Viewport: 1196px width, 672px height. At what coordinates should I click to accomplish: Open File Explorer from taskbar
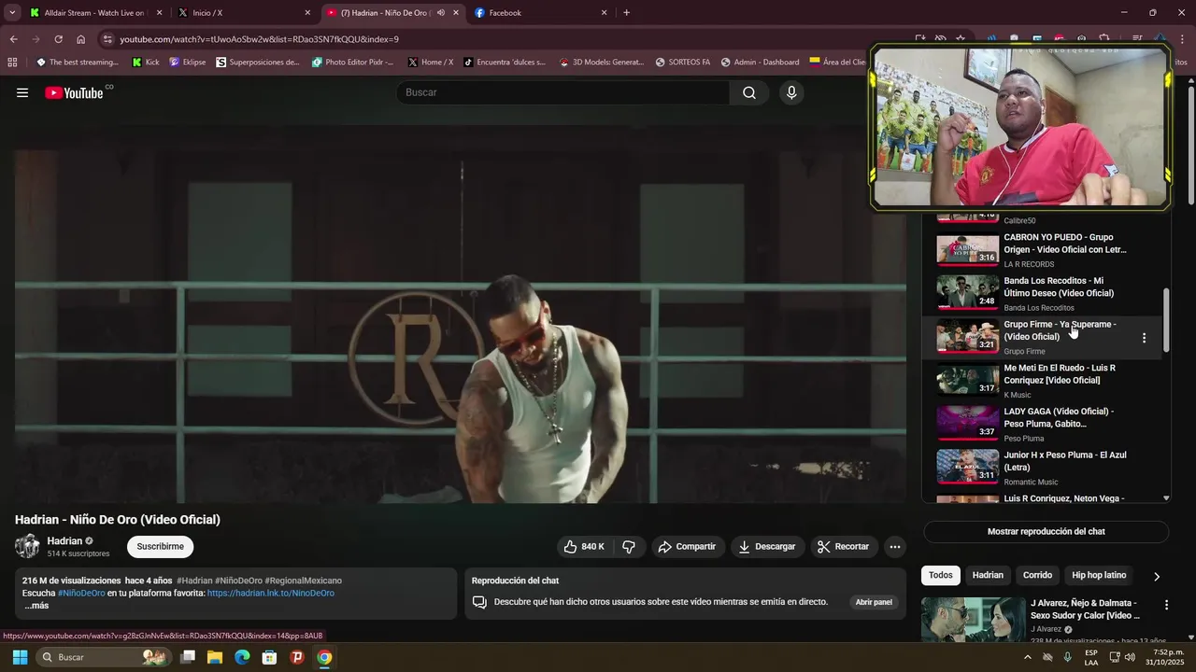215,657
